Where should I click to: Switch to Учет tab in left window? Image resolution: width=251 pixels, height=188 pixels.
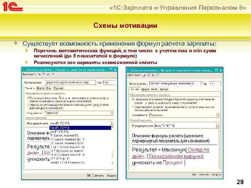point(48,88)
